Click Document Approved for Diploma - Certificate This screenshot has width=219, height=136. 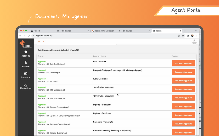click(183, 115)
